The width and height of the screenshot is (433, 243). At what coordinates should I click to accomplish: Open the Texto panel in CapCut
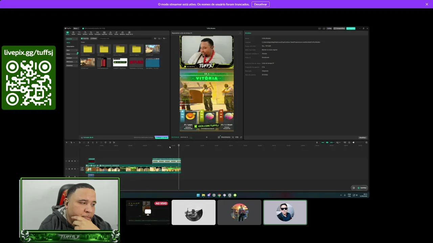click(79, 33)
